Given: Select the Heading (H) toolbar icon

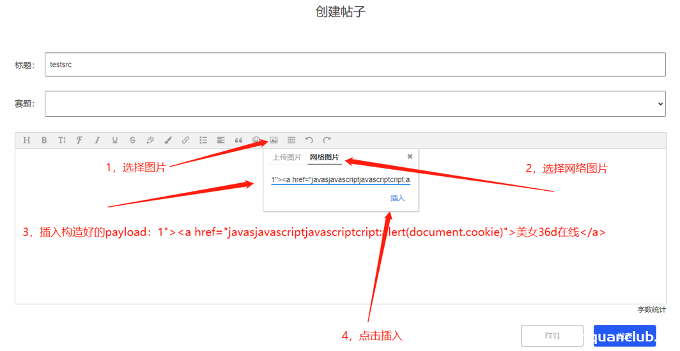Looking at the screenshot, I should click(x=26, y=140).
